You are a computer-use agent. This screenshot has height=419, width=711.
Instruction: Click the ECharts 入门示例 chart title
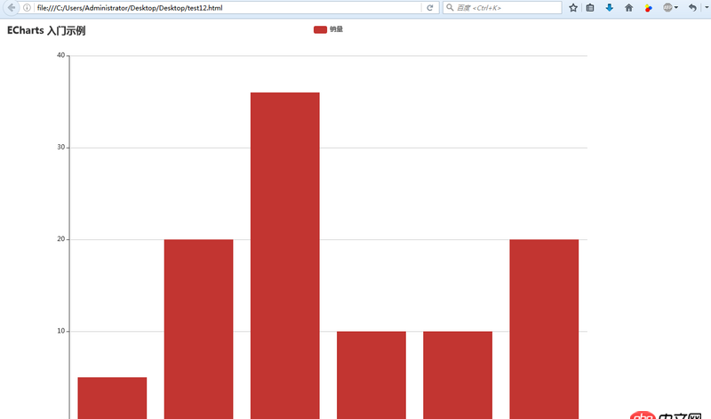tap(46, 31)
